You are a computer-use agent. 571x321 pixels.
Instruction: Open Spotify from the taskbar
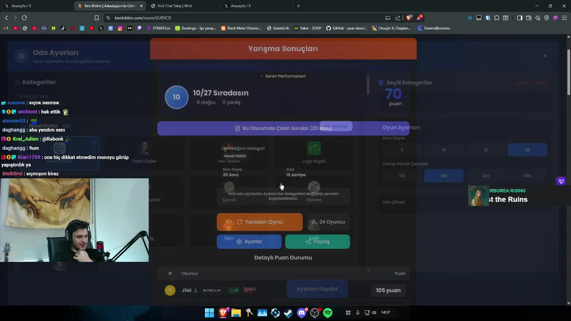click(x=328, y=313)
